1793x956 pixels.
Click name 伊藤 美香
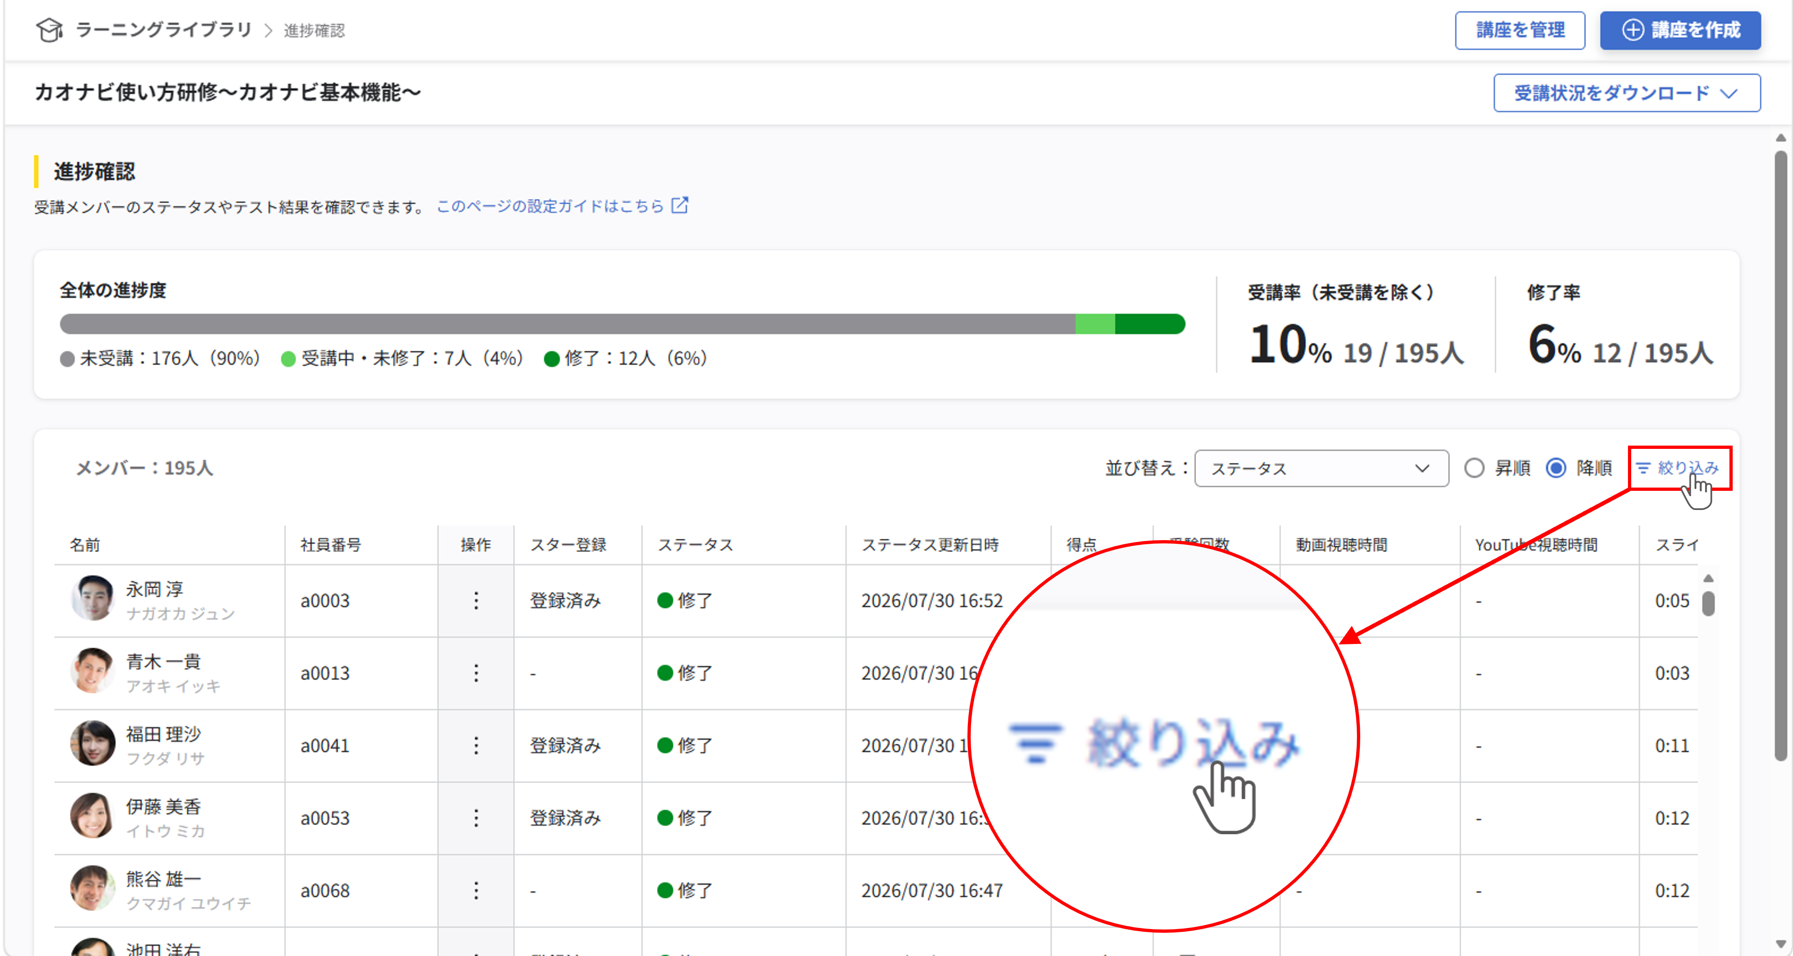pos(163,807)
